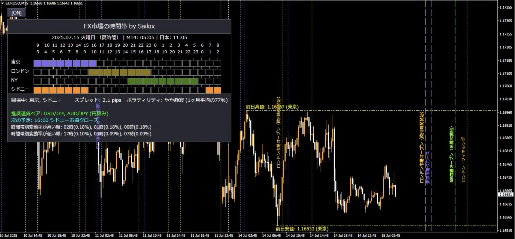Select the 前日安値 previous-day low label
The height and width of the screenshot is (239, 515).
(x=302, y=229)
